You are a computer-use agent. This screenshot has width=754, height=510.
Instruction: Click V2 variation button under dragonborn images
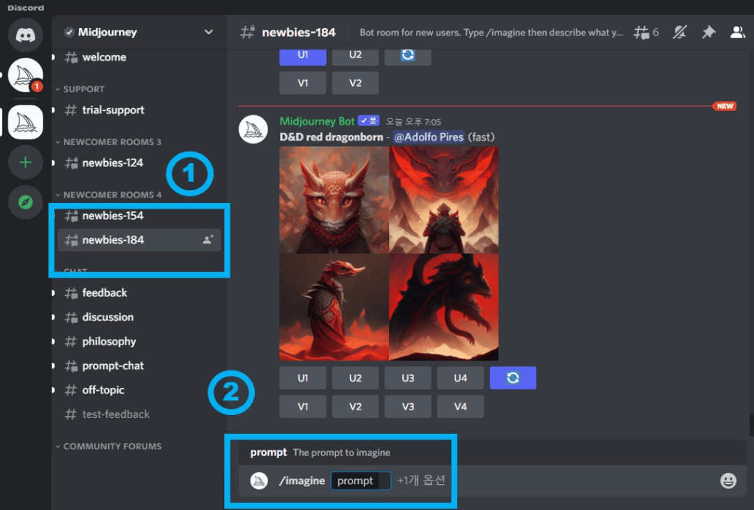point(355,407)
